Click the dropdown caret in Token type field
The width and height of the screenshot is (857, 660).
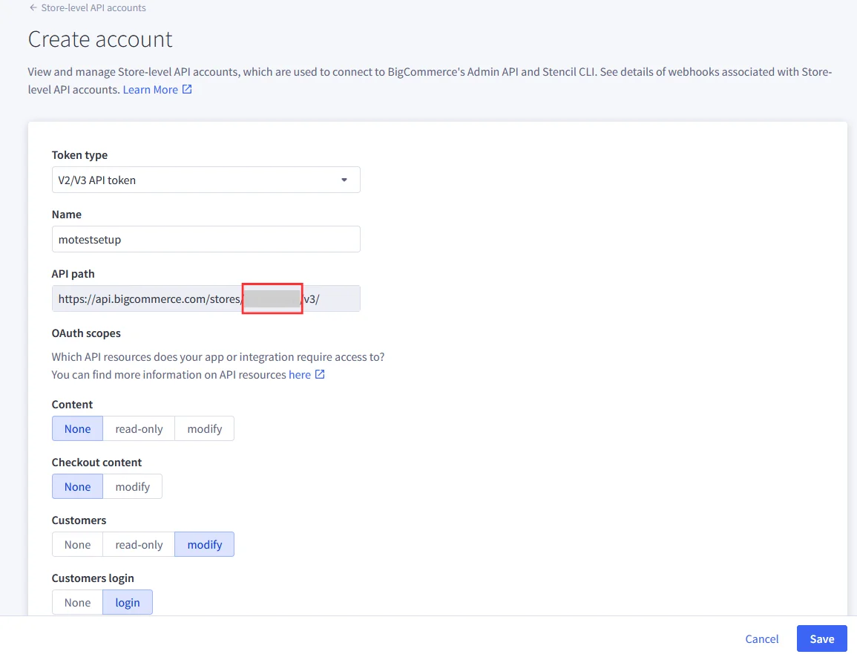344,180
